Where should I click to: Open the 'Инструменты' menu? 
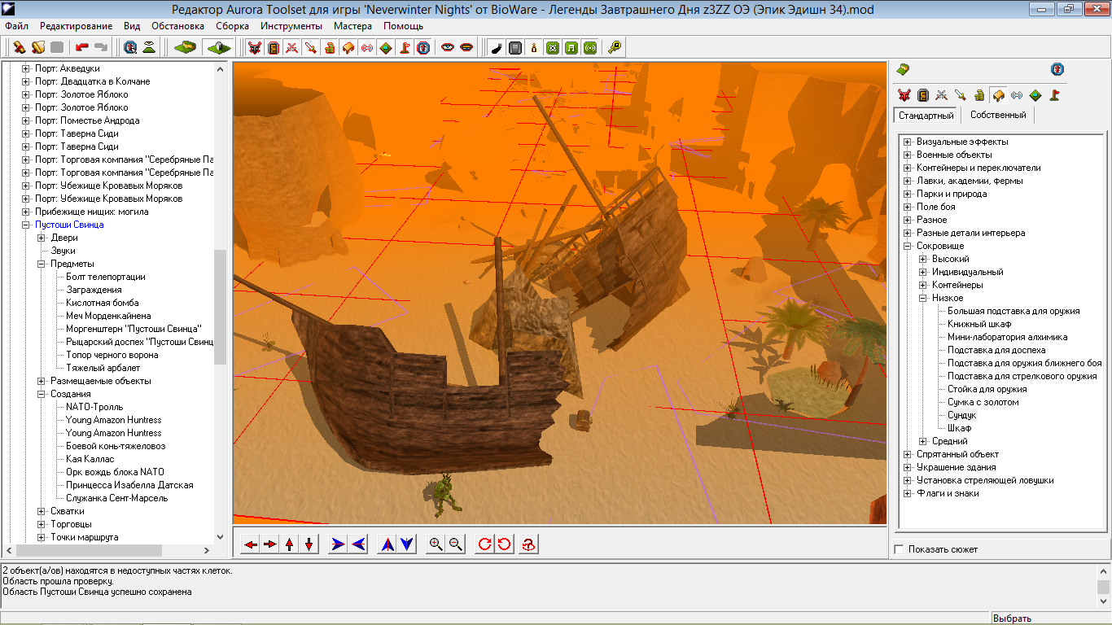[291, 26]
